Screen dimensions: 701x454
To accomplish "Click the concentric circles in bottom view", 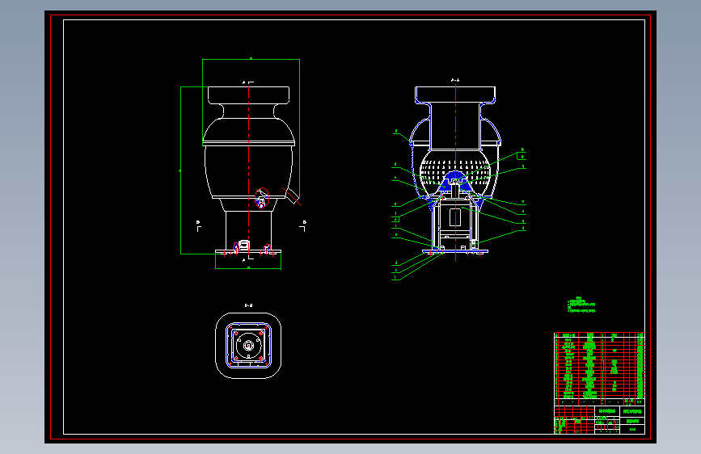I will coord(248,346).
